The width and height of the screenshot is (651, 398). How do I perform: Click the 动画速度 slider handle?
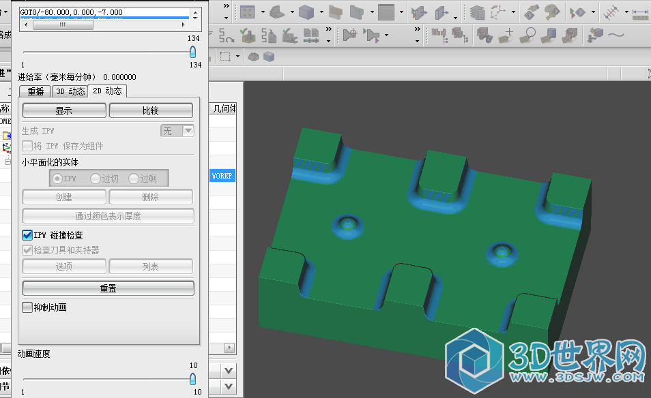192,379
